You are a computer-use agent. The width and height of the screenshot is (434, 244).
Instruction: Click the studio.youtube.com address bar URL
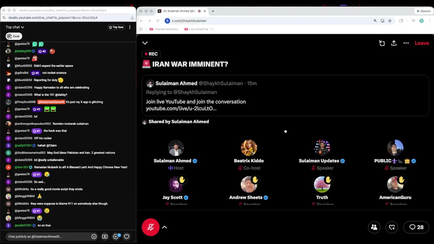point(53,18)
